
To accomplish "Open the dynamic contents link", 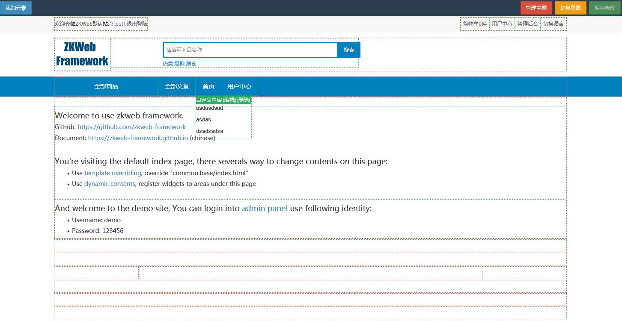I will pyautogui.click(x=110, y=184).
